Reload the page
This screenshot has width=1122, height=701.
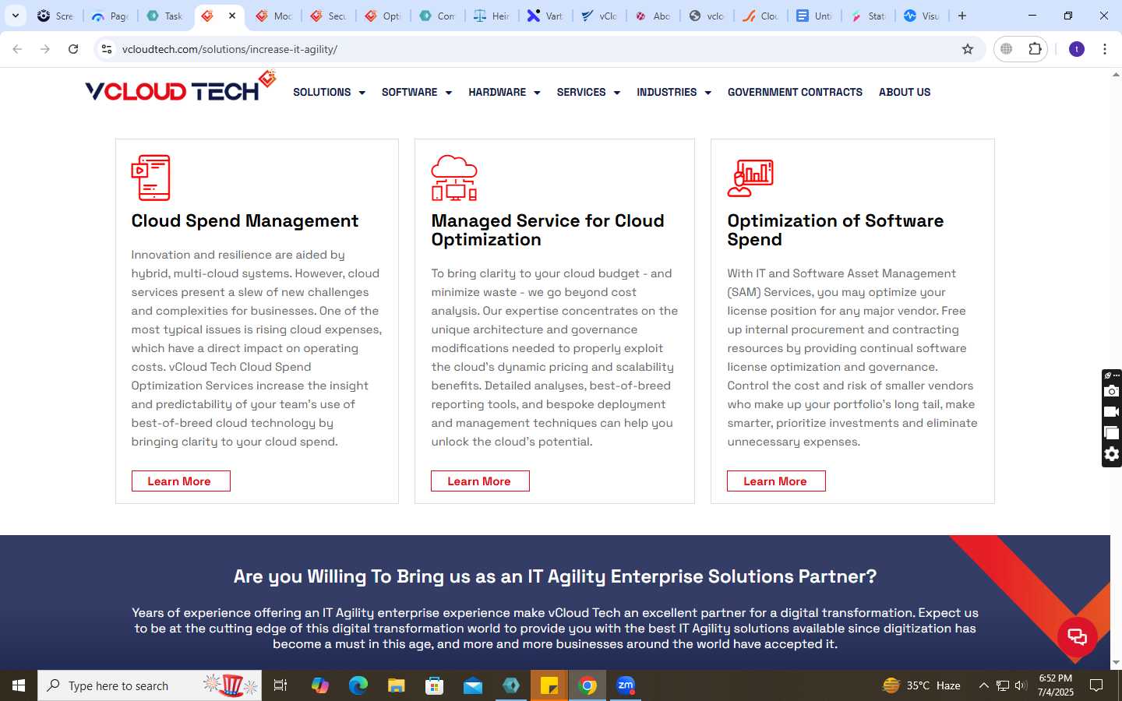tap(73, 49)
